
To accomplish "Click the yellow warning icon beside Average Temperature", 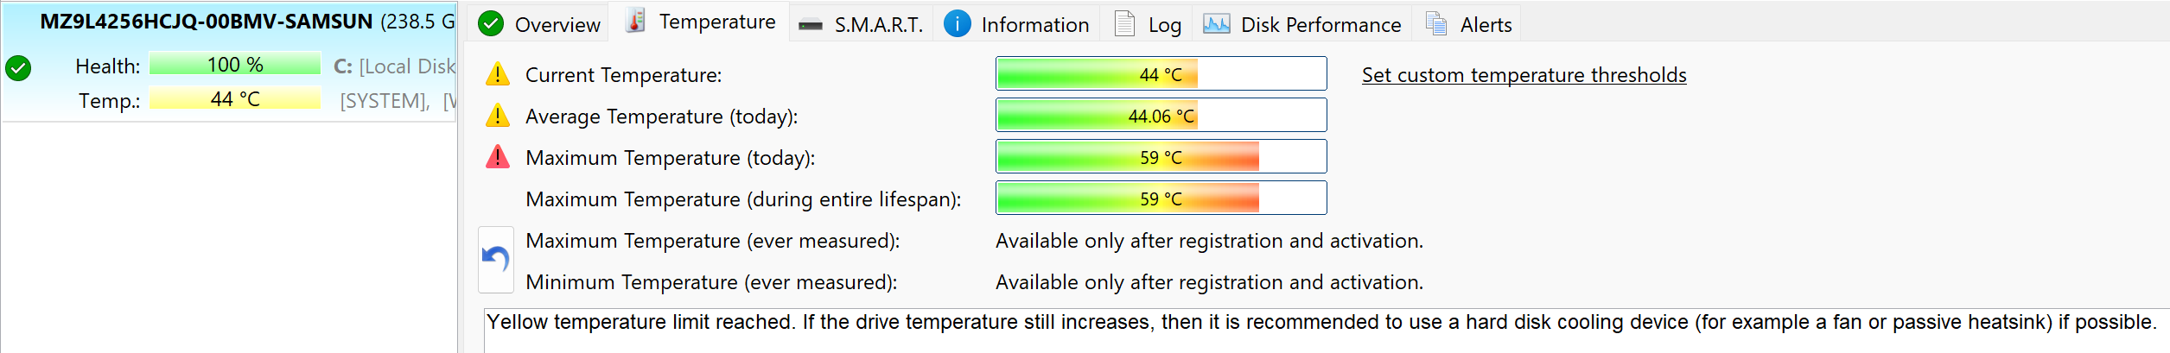I will [x=498, y=116].
